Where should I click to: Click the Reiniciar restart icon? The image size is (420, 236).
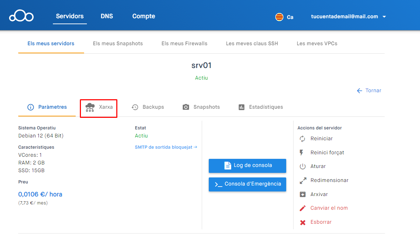(303, 139)
